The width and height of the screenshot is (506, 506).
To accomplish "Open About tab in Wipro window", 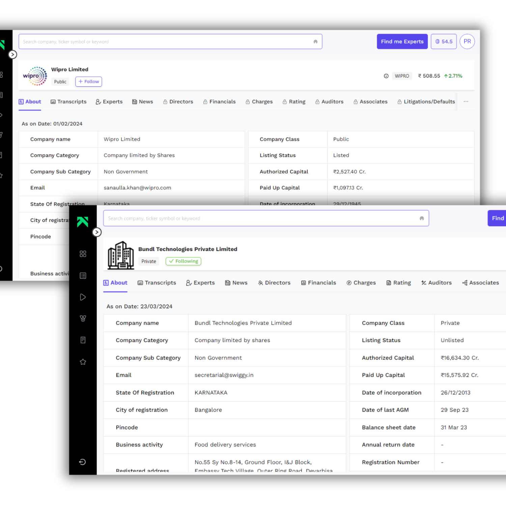I will coord(30,102).
